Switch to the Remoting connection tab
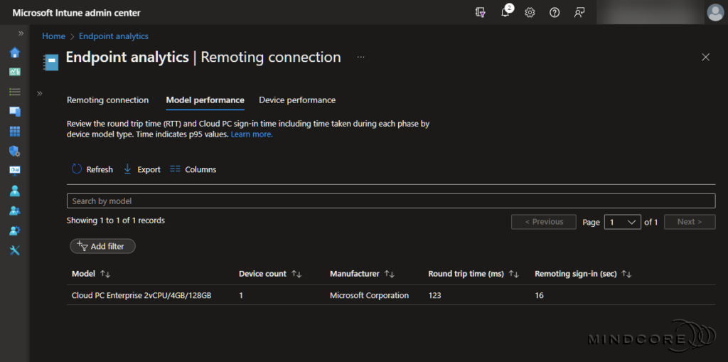728x362 pixels. click(x=108, y=100)
